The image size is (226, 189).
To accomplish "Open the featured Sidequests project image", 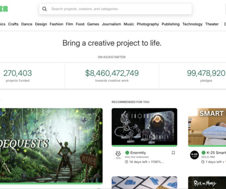I will 51,146.
